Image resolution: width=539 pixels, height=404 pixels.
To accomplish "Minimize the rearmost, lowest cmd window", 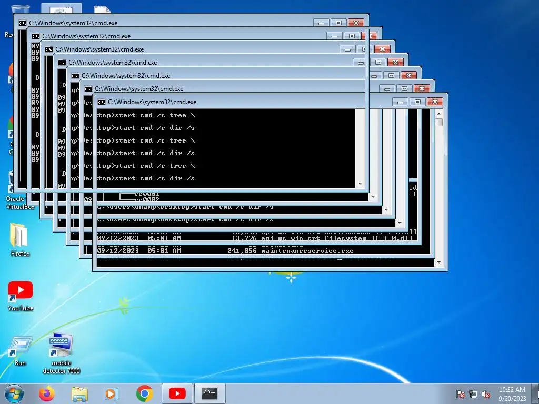I will 400,102.
